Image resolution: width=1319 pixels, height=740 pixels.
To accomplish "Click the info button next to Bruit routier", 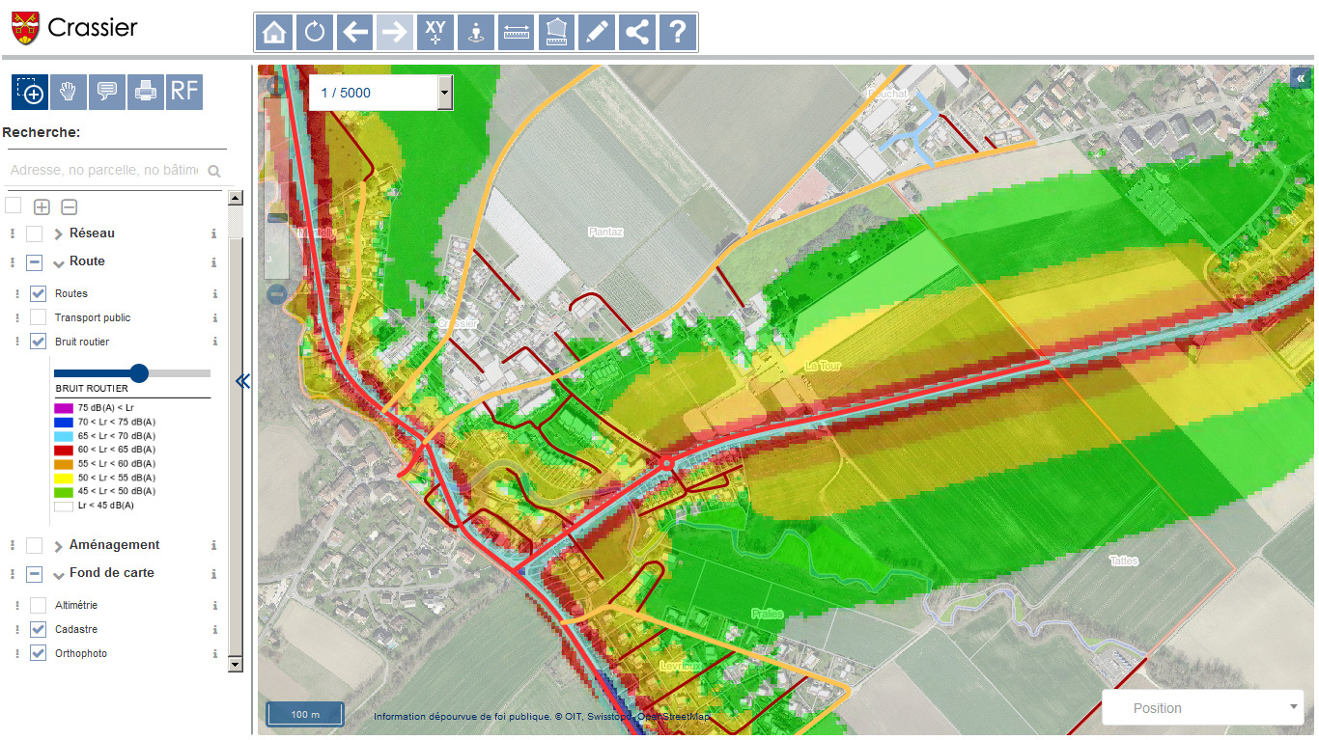I will click(x=212, y=342).
